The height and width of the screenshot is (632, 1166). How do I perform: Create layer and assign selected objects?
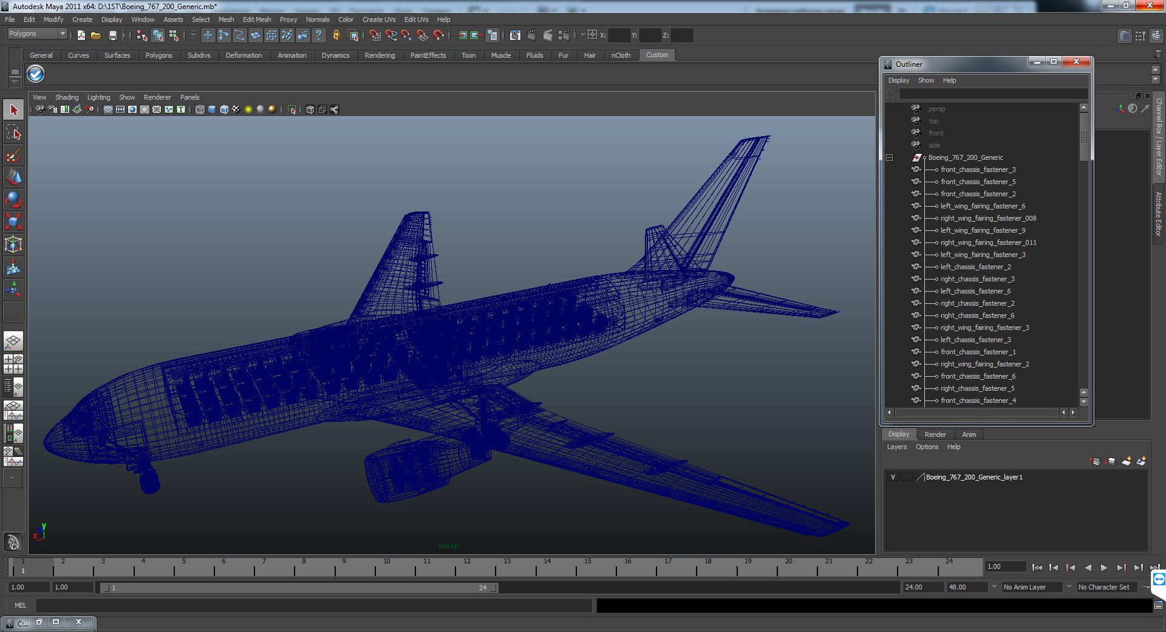[x=1141, y=461]
